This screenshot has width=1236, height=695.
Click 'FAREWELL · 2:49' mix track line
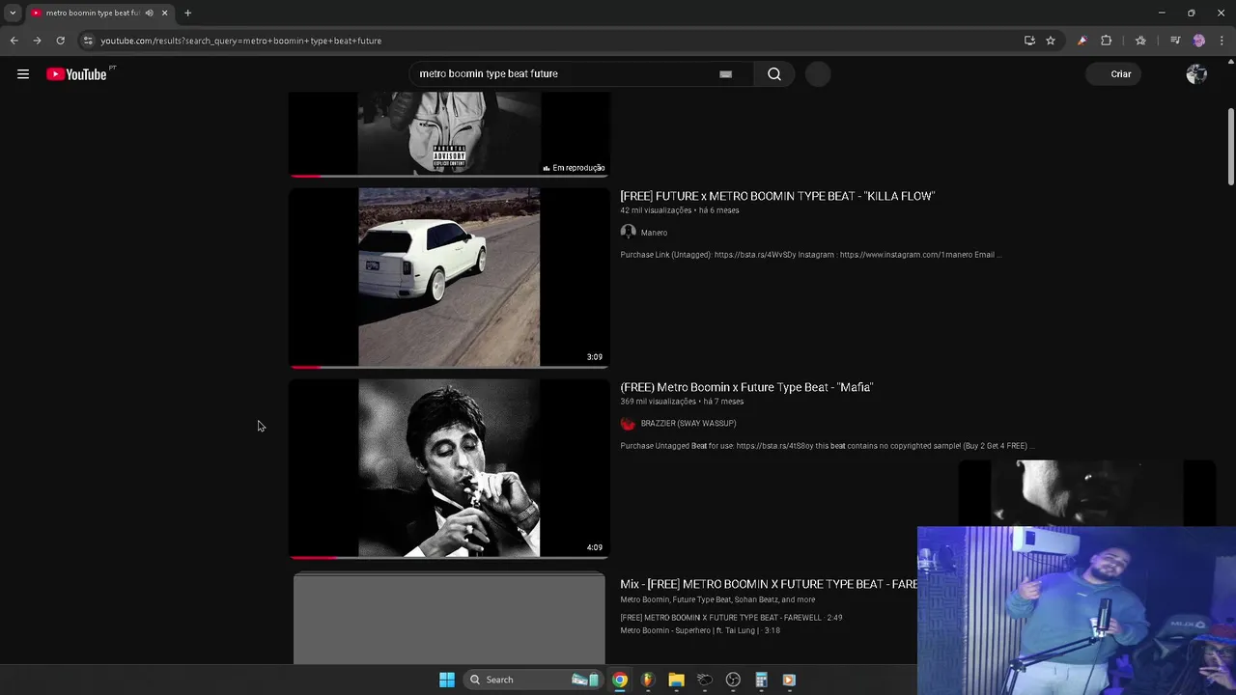pos(731,618)
